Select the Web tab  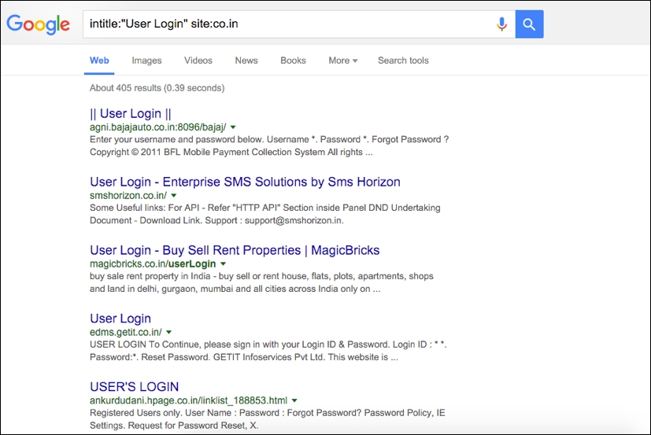coord(99,61)
